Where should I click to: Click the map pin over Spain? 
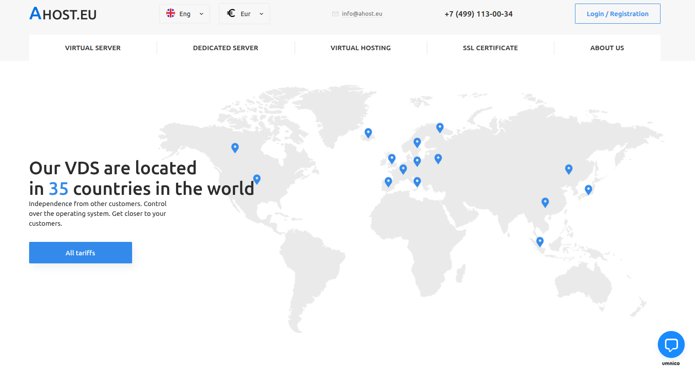[388, 181]
